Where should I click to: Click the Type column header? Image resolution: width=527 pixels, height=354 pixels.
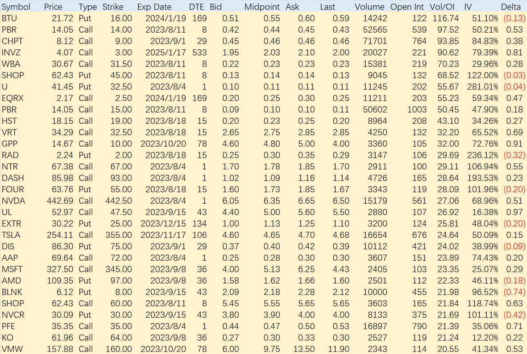88,7
